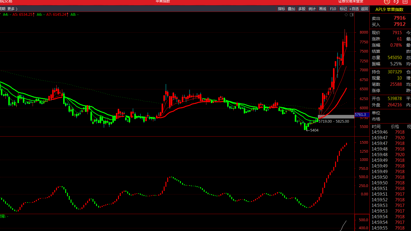Screen dimensions: 411x231
Task: Open the 多股 multi-stock view
Action: [302, 9]
